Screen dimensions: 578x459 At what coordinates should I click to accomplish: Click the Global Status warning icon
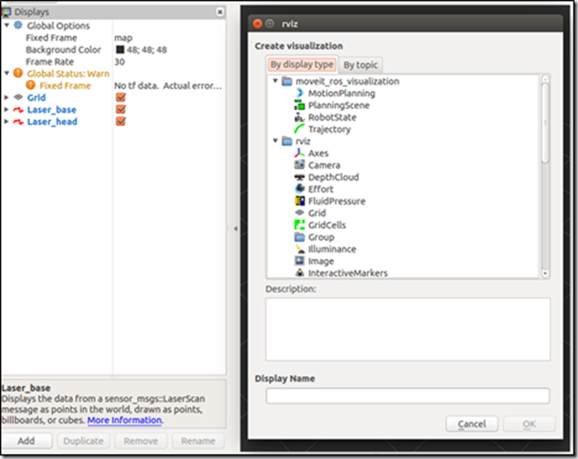coord(18,73)
